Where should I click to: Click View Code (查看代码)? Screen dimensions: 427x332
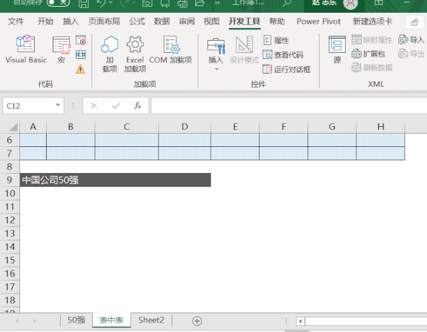click(x=283, y=55)
